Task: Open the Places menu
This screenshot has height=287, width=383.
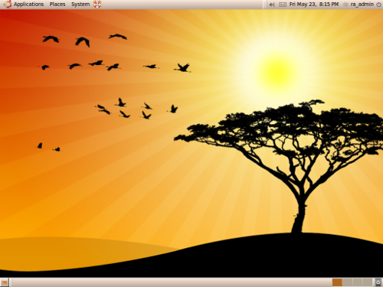Action: (x=57, y=5)
